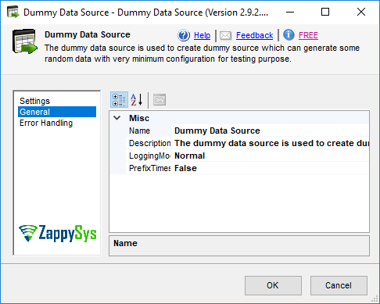Image resolution: width=380 pixels, height=304 pixels.
Task: Select the PrefixTimestamp property label
Action: click(149, 168)
